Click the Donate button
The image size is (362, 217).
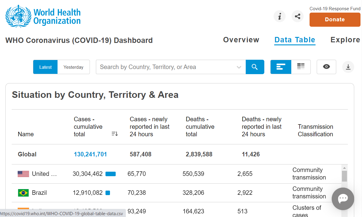(x=335, y=20)
